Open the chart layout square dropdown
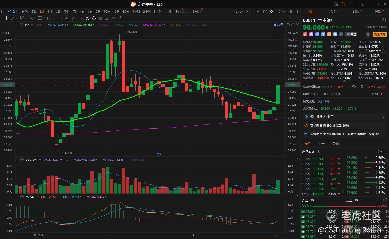The height and width of the screenshot is (239, 389). [256, 11]
